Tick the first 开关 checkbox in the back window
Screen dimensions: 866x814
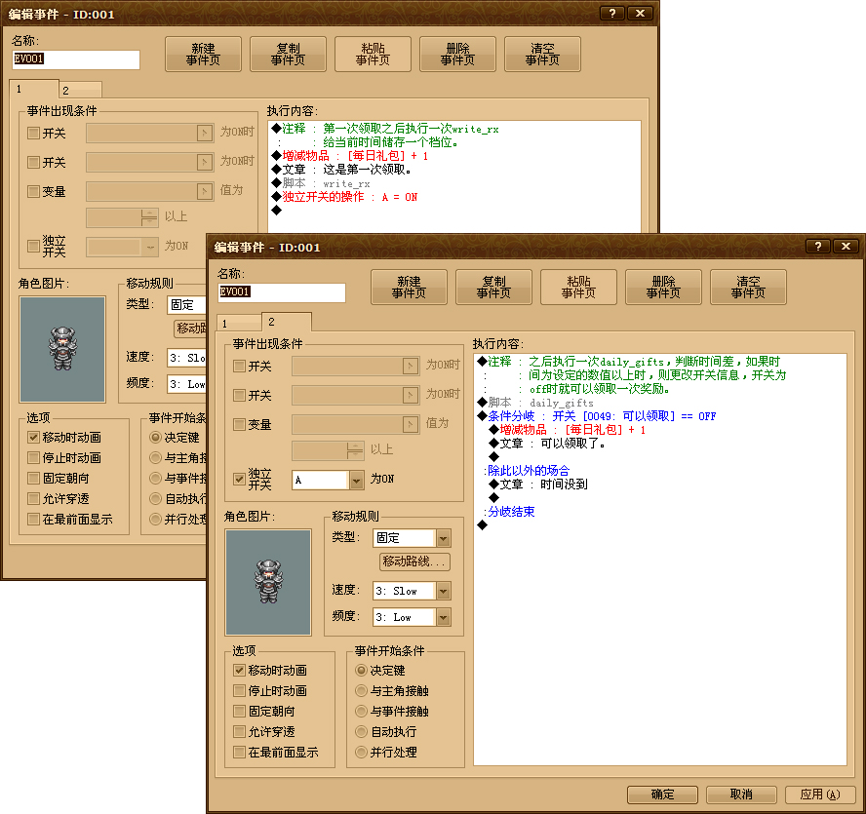34,134
